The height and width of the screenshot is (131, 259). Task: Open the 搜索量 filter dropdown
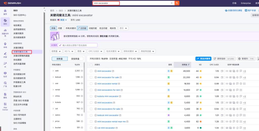pos(56,51)
